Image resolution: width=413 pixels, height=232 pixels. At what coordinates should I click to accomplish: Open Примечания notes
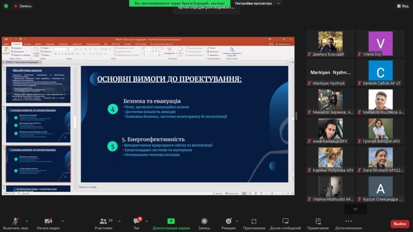318,224
